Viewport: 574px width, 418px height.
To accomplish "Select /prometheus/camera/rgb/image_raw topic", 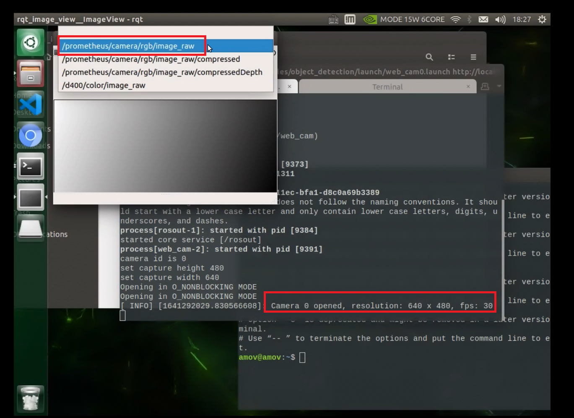I will [166, 46].
